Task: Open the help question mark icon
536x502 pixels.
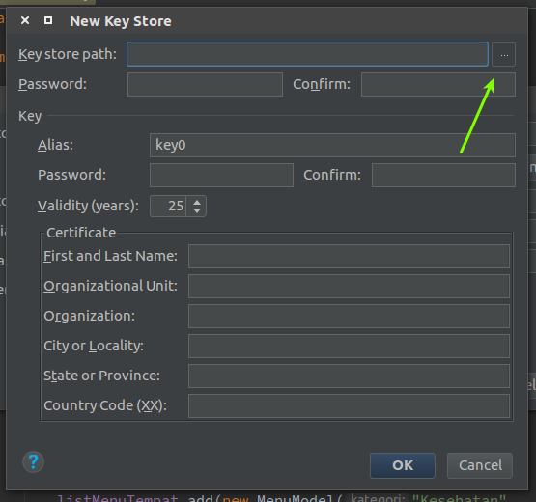Action: click(x=33, y=462)
